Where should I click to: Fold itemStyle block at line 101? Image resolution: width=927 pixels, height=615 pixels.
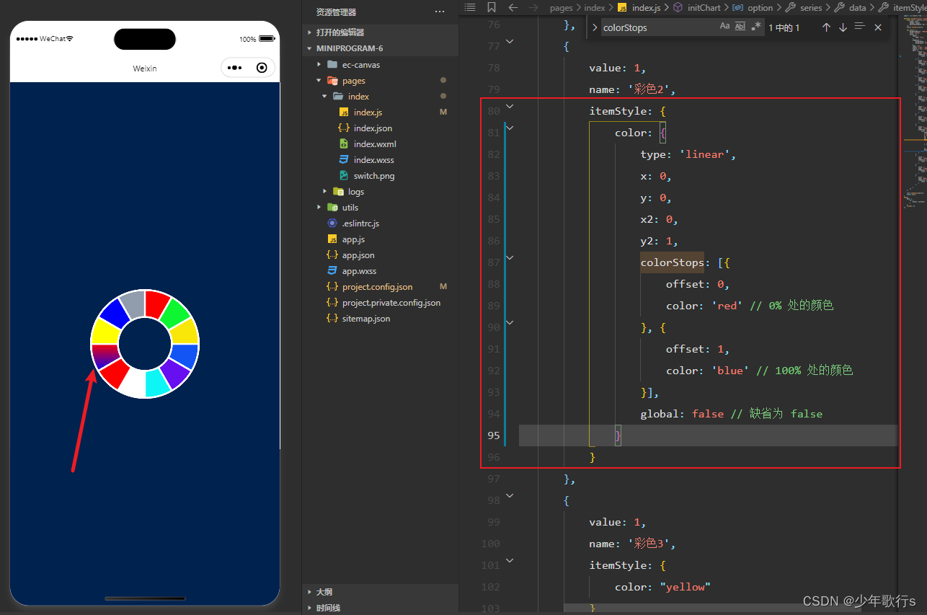pyautogui.click(x=510, y=560)
